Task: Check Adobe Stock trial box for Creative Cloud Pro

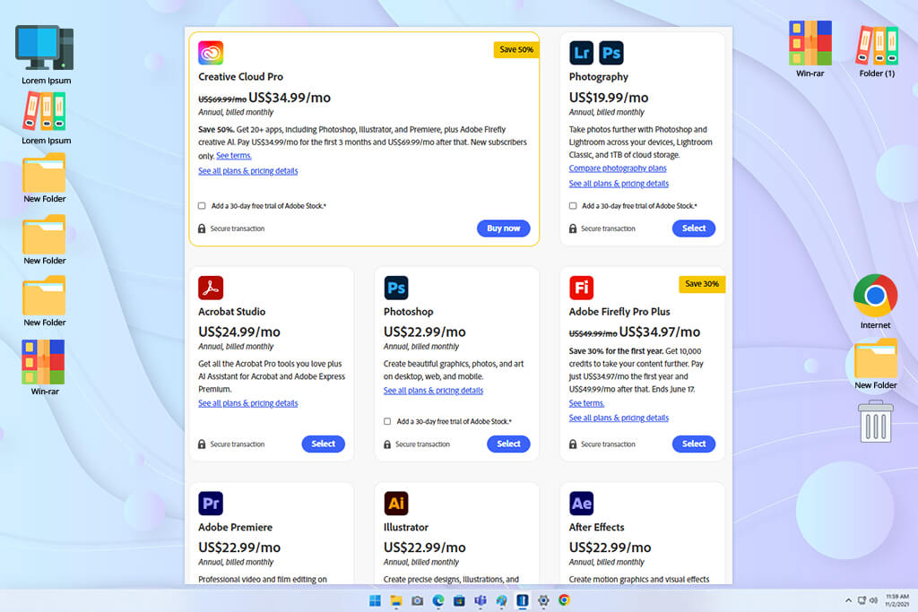Action: (202, 206)
